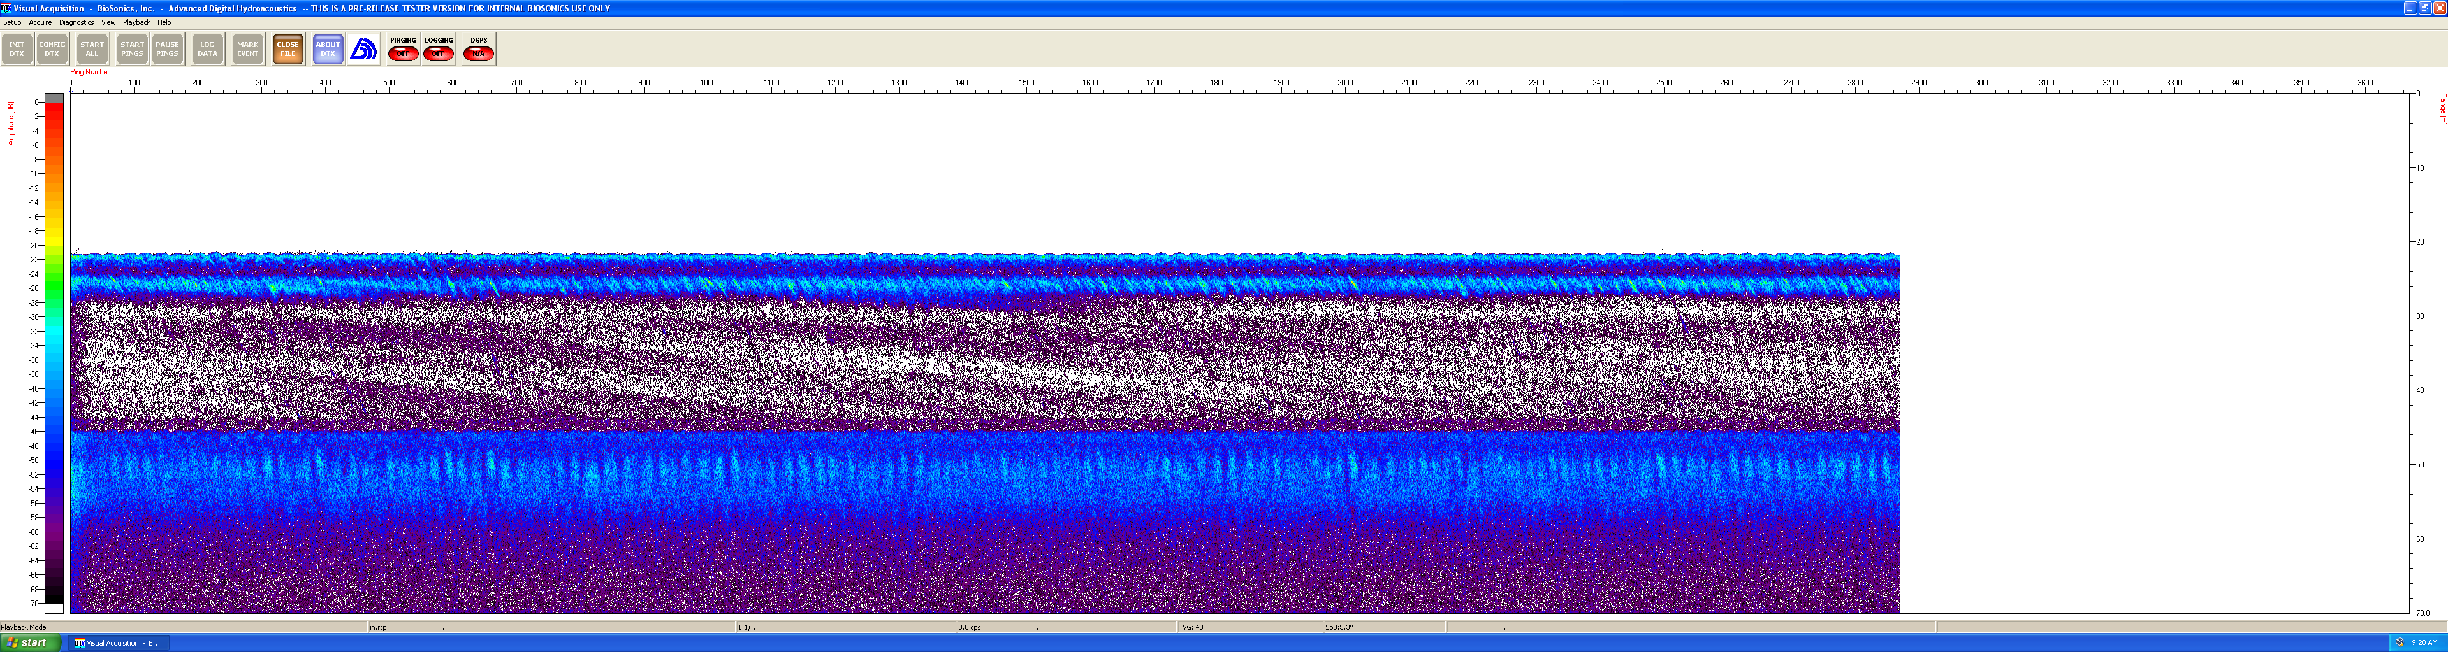Screen dimensions: 2448x652
Task: Click the CONFIG DTX toolbar button
Action: [52, 48]
